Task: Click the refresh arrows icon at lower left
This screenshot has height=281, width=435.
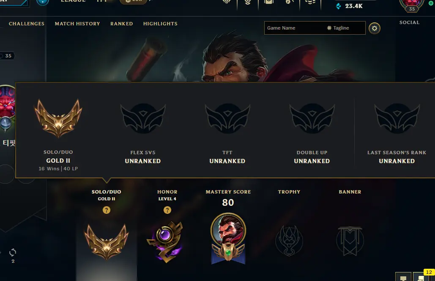Action: pos(13,252)
